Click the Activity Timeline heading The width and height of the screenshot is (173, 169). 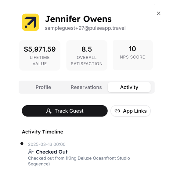coord(43,132)
